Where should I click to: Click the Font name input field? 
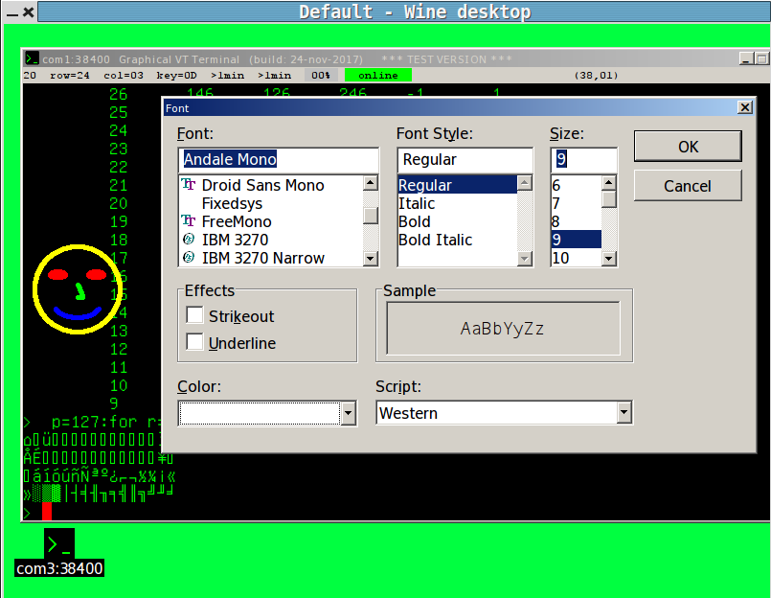(278, 159)
